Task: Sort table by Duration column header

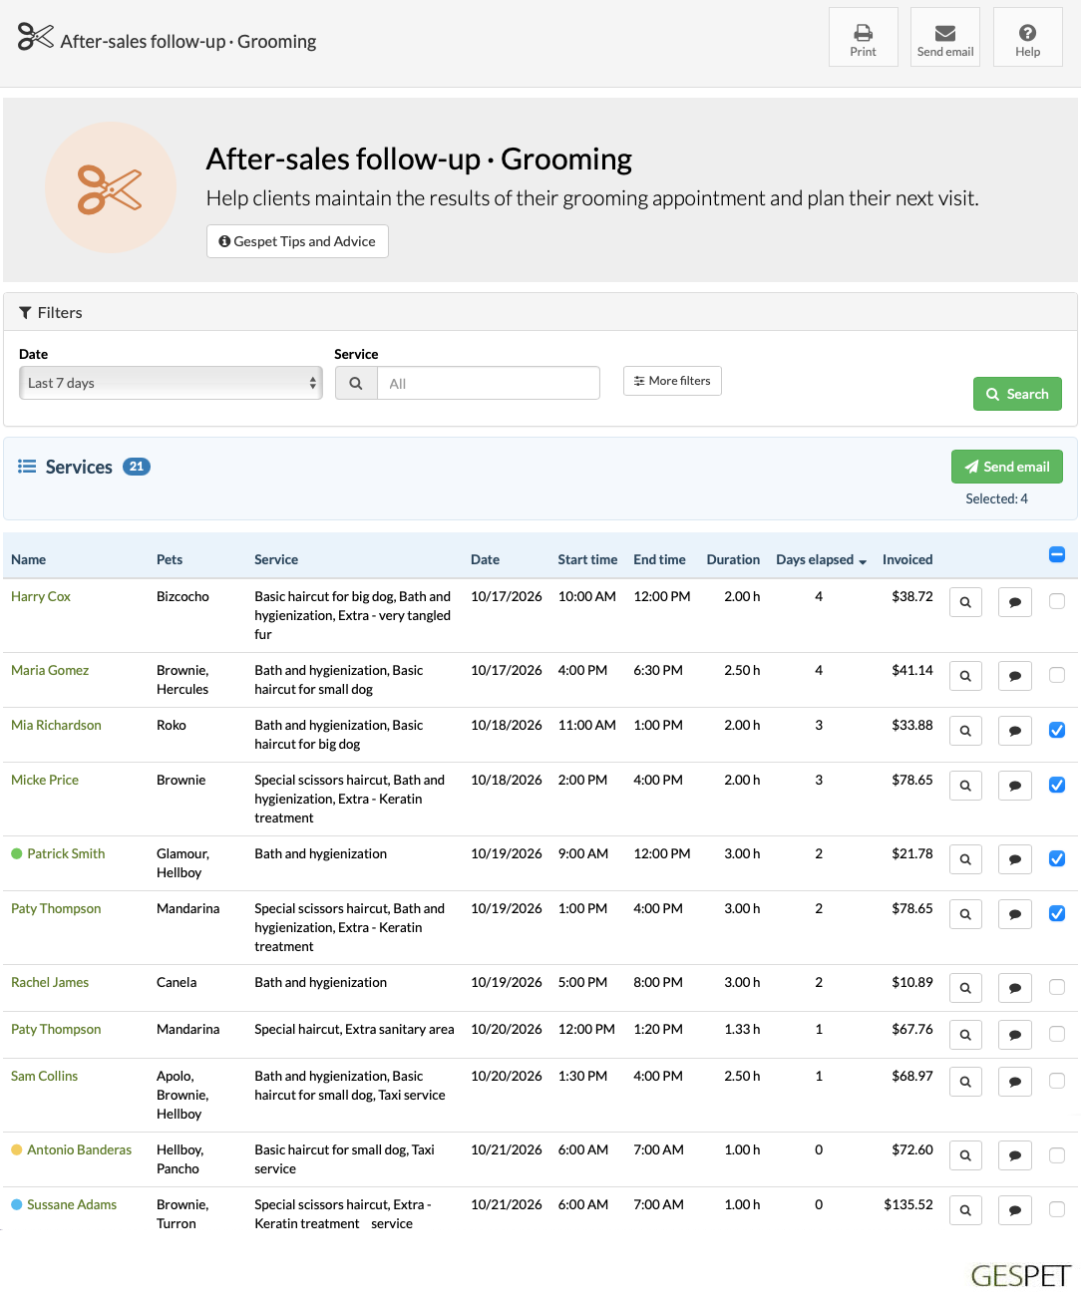Action: [x=733, y=559]
